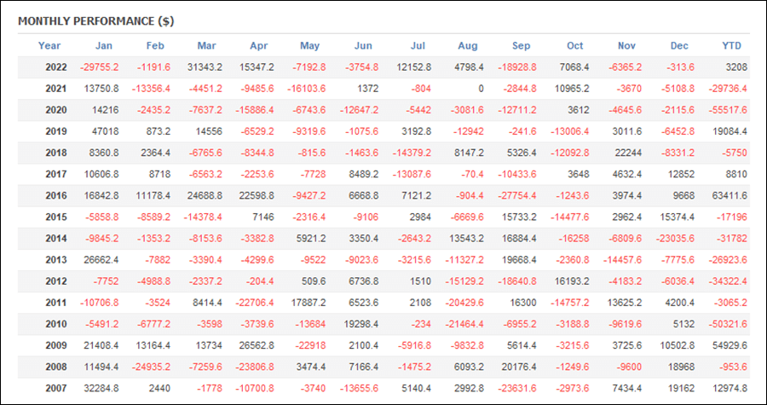The image size is (767, 405).
Task: Click the Sep column header
Action: pyautogui.click(x=521, y=46)
